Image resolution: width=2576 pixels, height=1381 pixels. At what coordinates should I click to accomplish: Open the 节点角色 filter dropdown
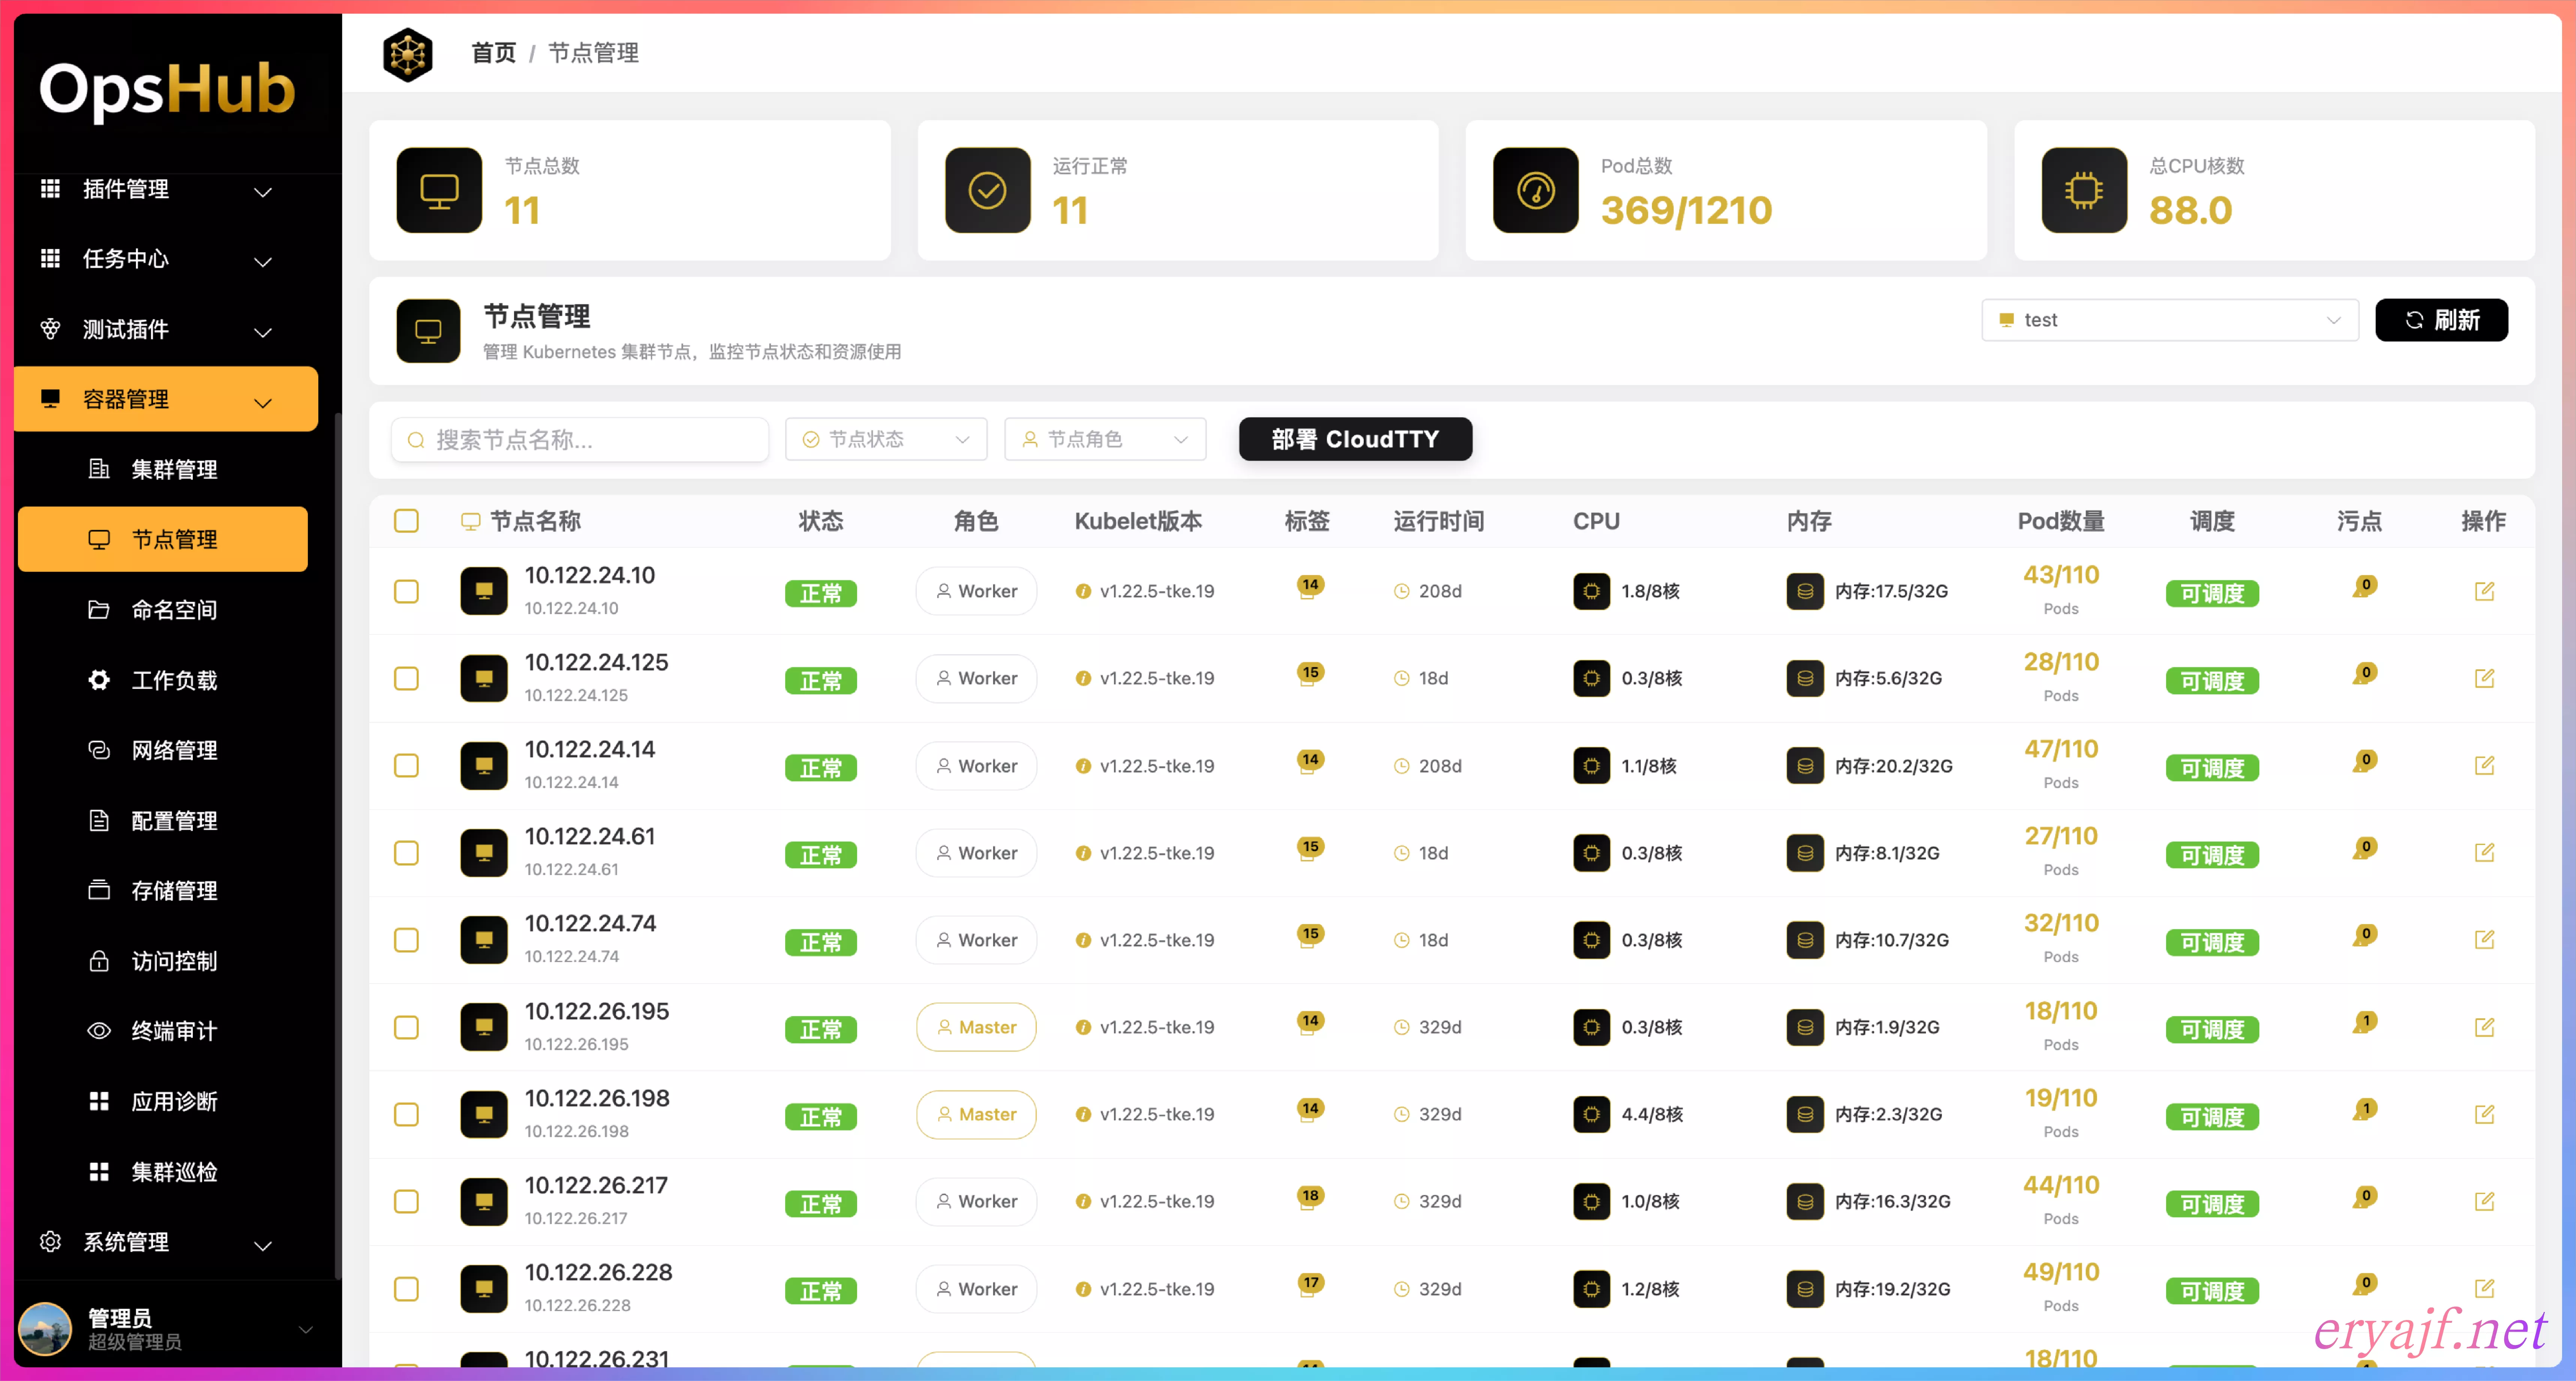(1104, 439)
